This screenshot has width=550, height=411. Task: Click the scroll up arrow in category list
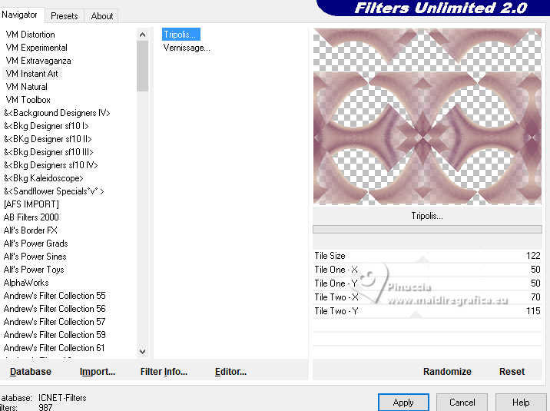pyautogui.click(x=142, y=35)
